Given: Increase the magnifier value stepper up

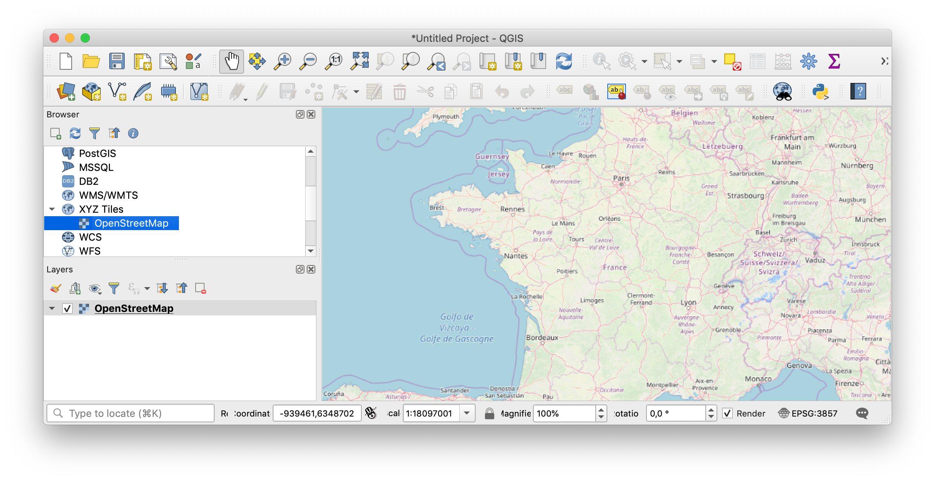Looking at the screenshot, I should pyautogui.click(x=601, y=410).
